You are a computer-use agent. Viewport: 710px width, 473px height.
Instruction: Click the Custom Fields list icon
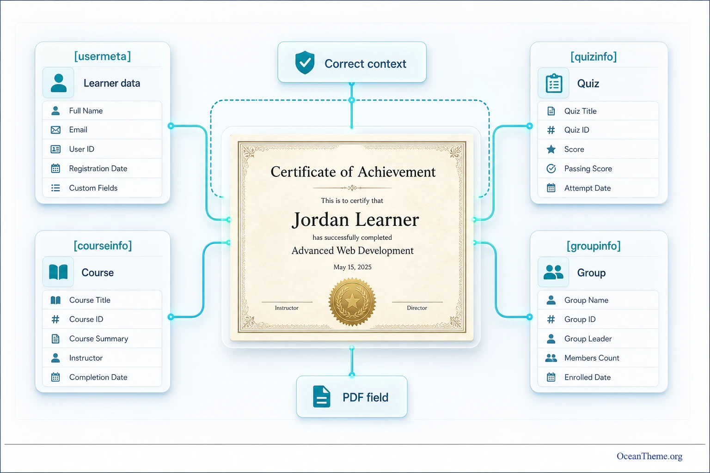click(x=55, y=188)
